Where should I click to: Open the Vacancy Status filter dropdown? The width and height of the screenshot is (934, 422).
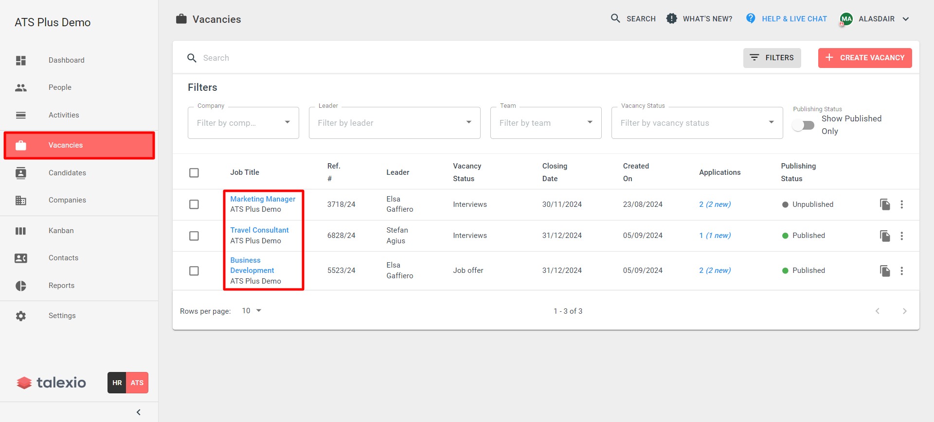pos(697,123)
